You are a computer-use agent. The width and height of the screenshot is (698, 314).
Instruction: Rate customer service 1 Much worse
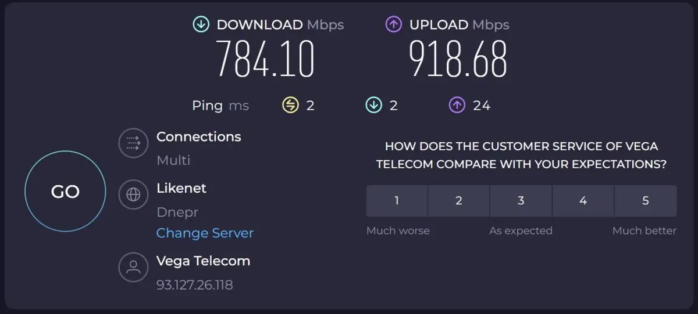click(x=397, y=201)
